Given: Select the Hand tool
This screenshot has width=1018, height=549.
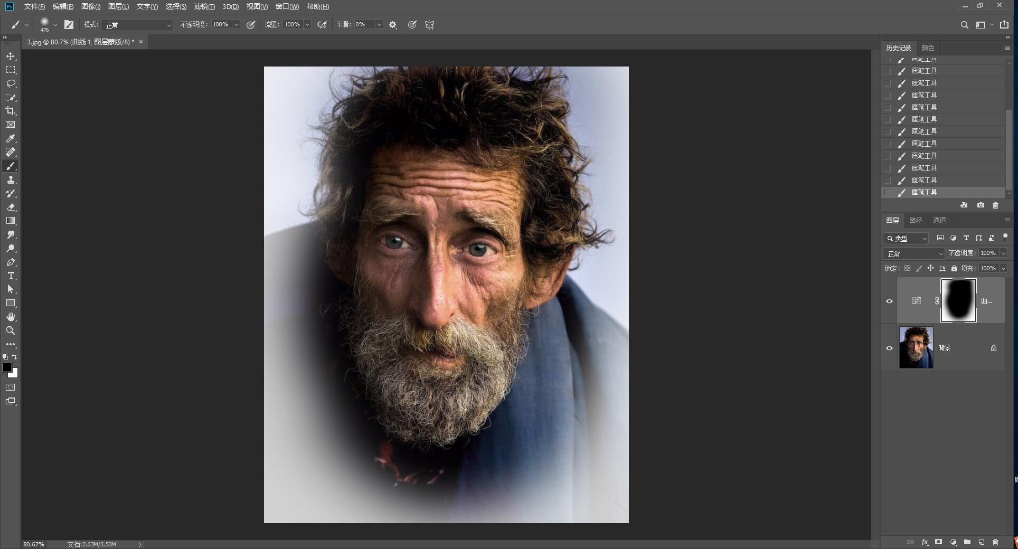Looking at the screenshot, I should pos(11,317).
